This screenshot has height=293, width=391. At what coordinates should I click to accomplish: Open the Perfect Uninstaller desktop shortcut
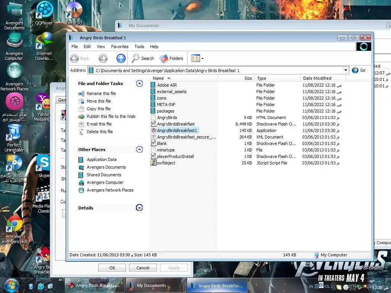[x=14, y=138]
